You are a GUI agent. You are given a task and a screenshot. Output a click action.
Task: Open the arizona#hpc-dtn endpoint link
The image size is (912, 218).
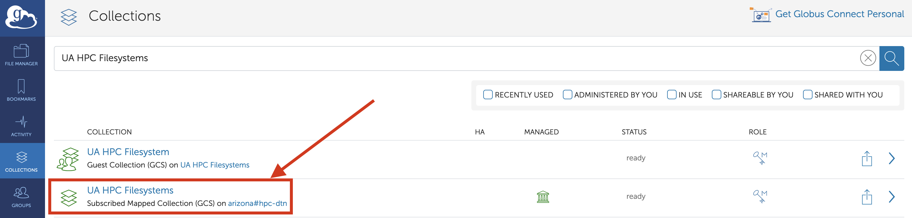257,204
